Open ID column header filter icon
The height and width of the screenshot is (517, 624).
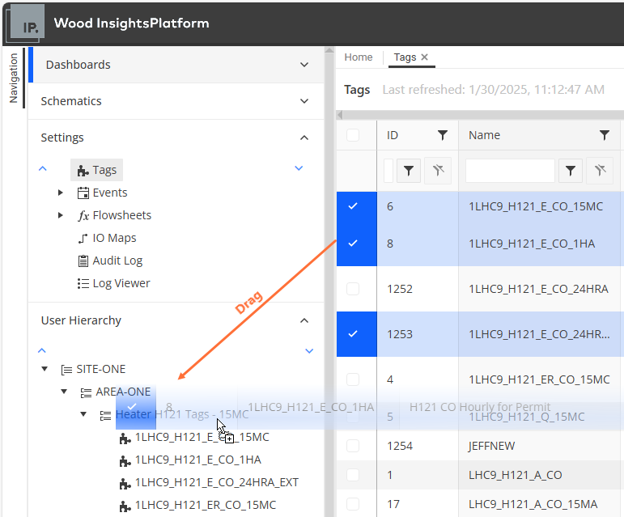(443, 135)
